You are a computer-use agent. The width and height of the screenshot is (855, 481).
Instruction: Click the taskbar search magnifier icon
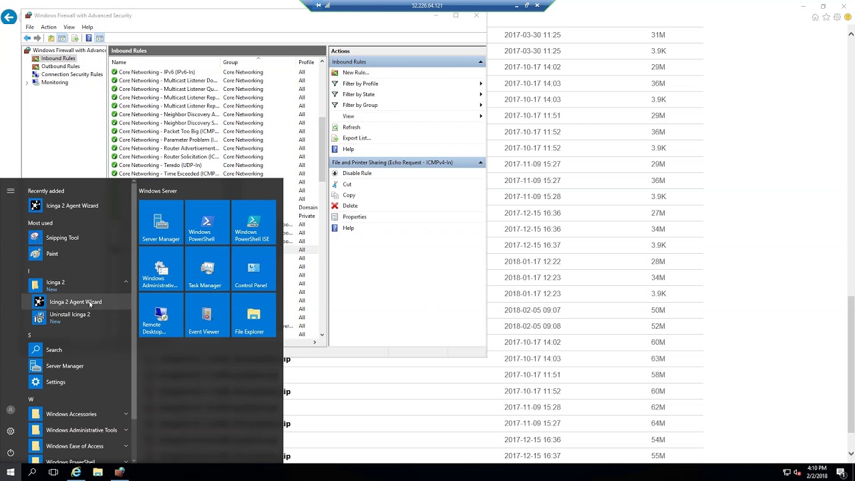(32, 472)
